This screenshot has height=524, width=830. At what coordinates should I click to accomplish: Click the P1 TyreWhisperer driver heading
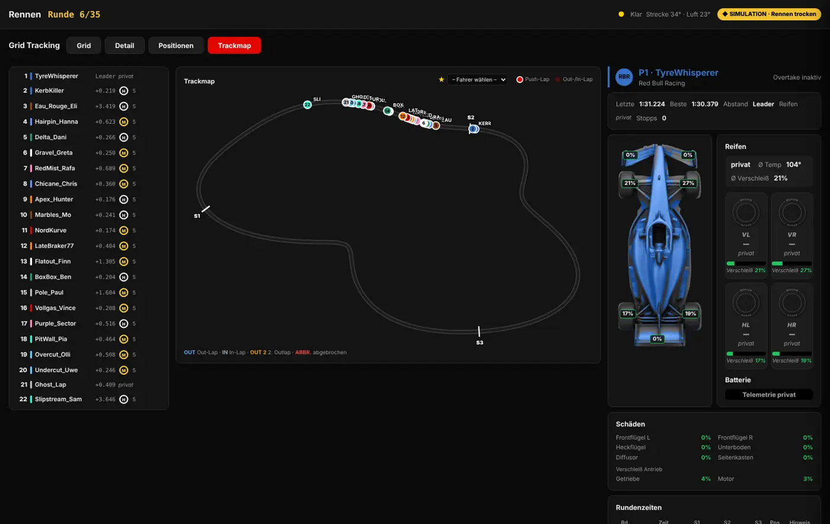tap(678, 73)
